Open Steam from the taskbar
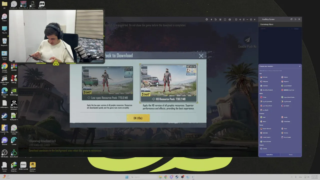This screenshot has height=180, width=320. (x=177, y=177)
